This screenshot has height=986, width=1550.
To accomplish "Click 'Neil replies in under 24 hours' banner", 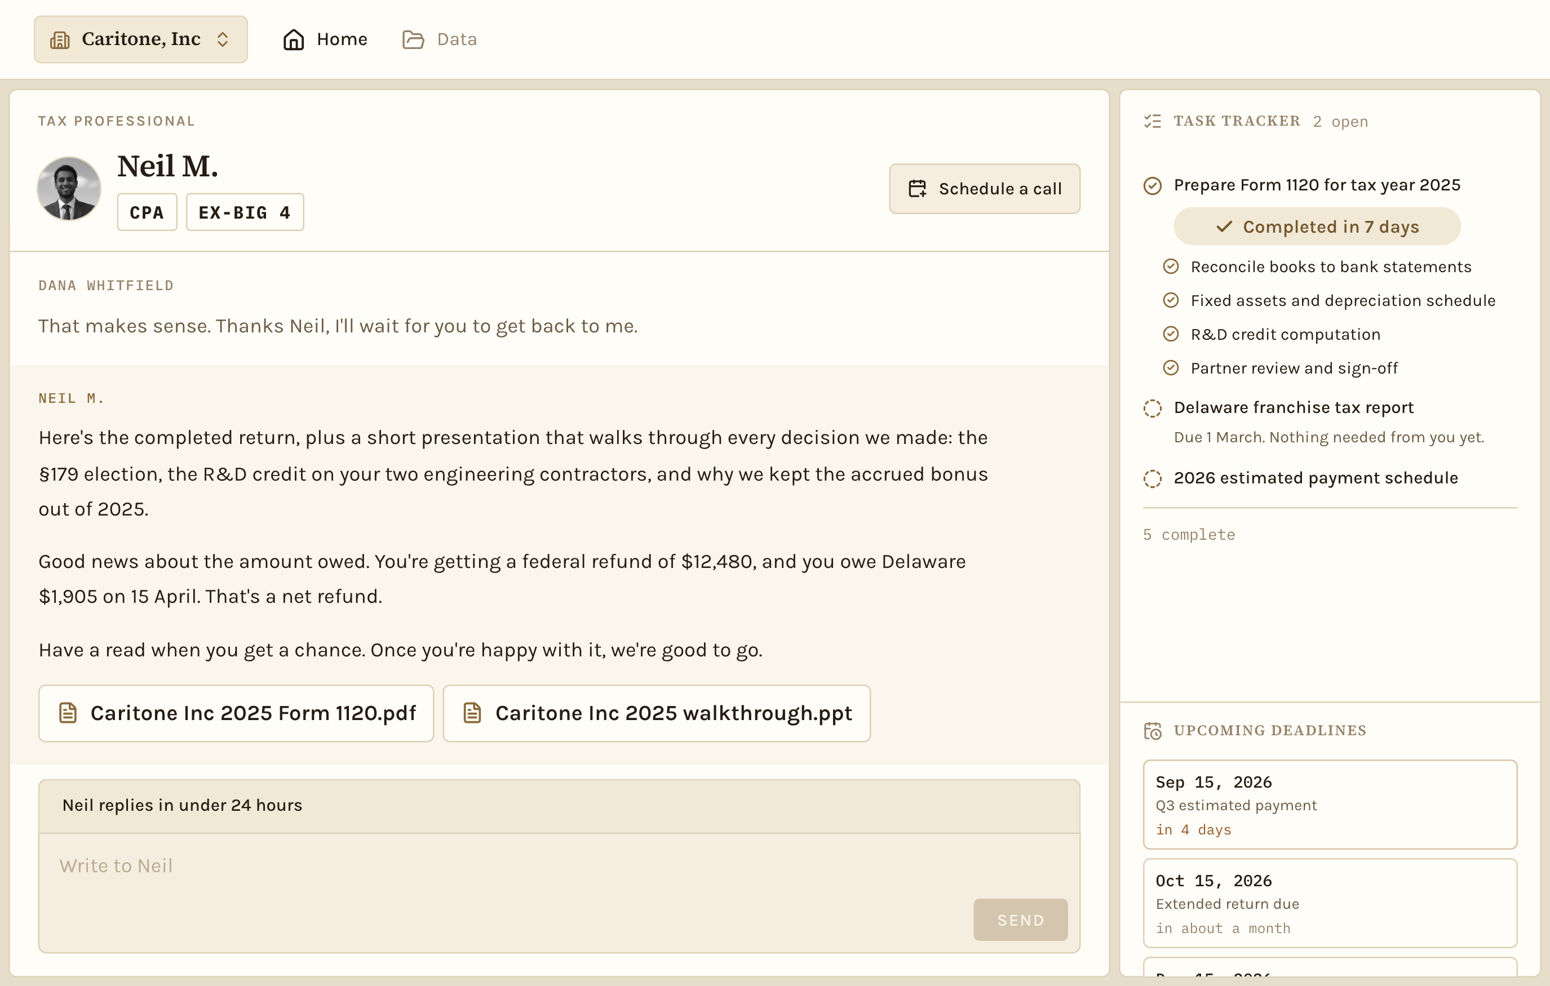I will 559,806.
